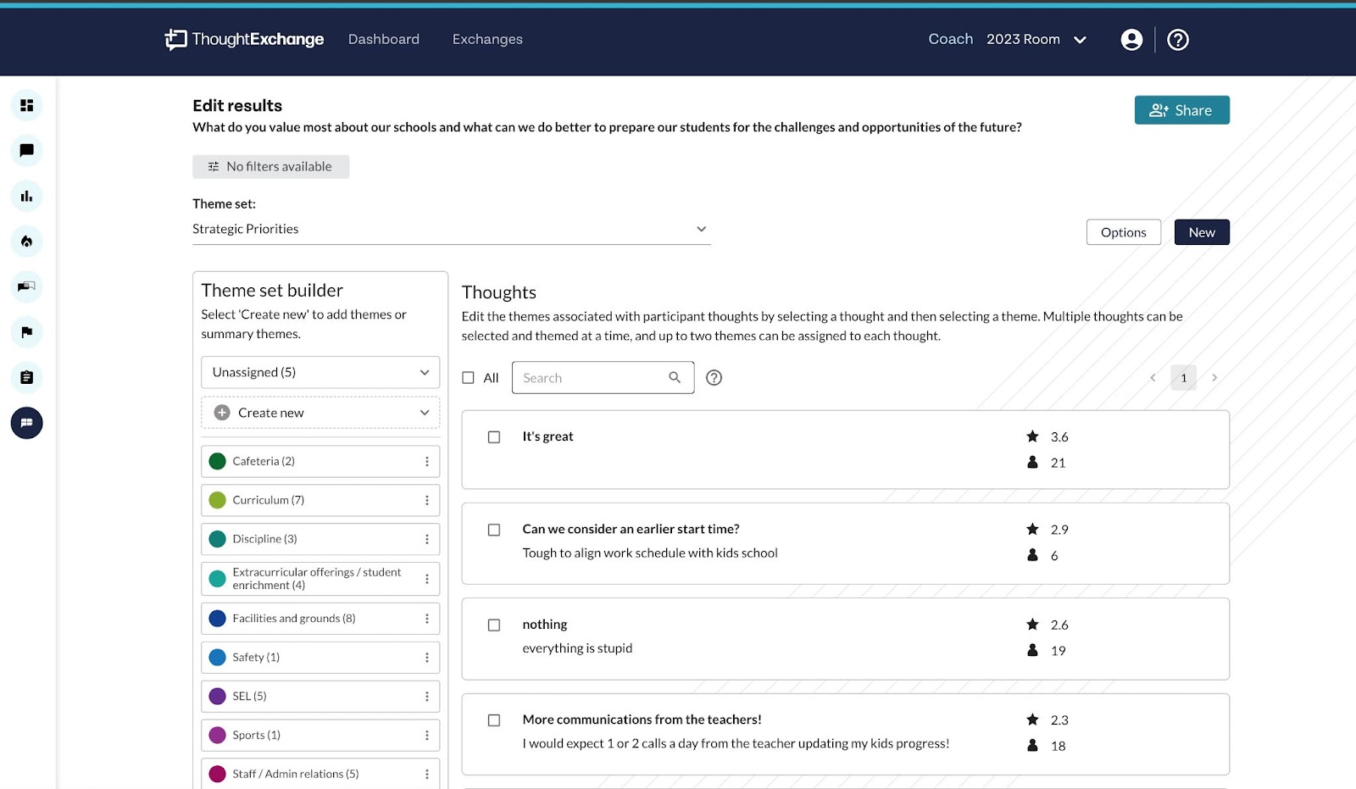
Task: Select the "nothing" thought checkbox
Action: point(494,625)
